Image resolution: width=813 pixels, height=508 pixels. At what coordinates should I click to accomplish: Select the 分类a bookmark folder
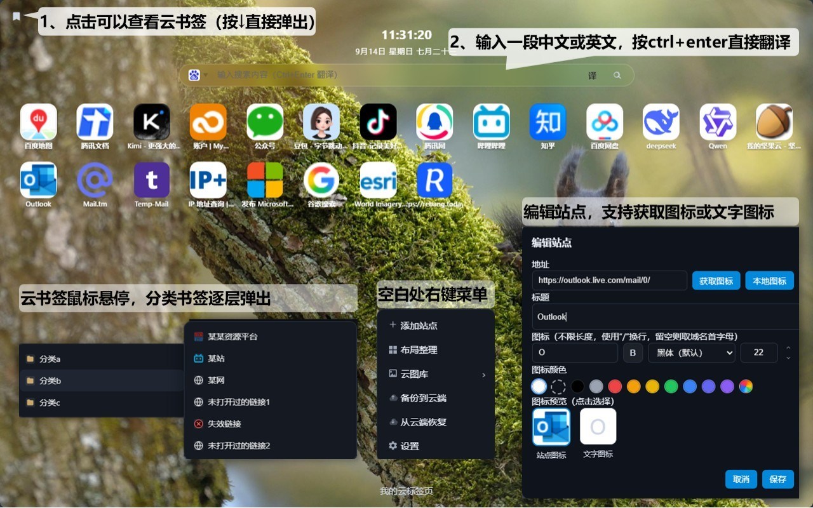tap(102, 359)
